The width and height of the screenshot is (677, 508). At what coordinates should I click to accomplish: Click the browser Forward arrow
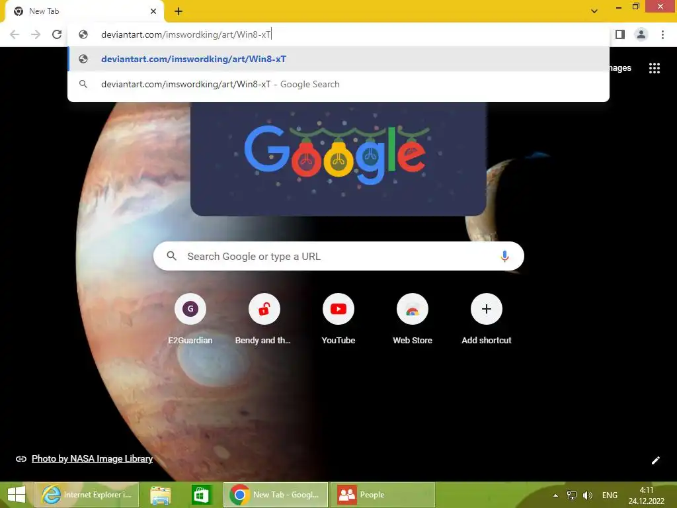(x=36, y=34)
